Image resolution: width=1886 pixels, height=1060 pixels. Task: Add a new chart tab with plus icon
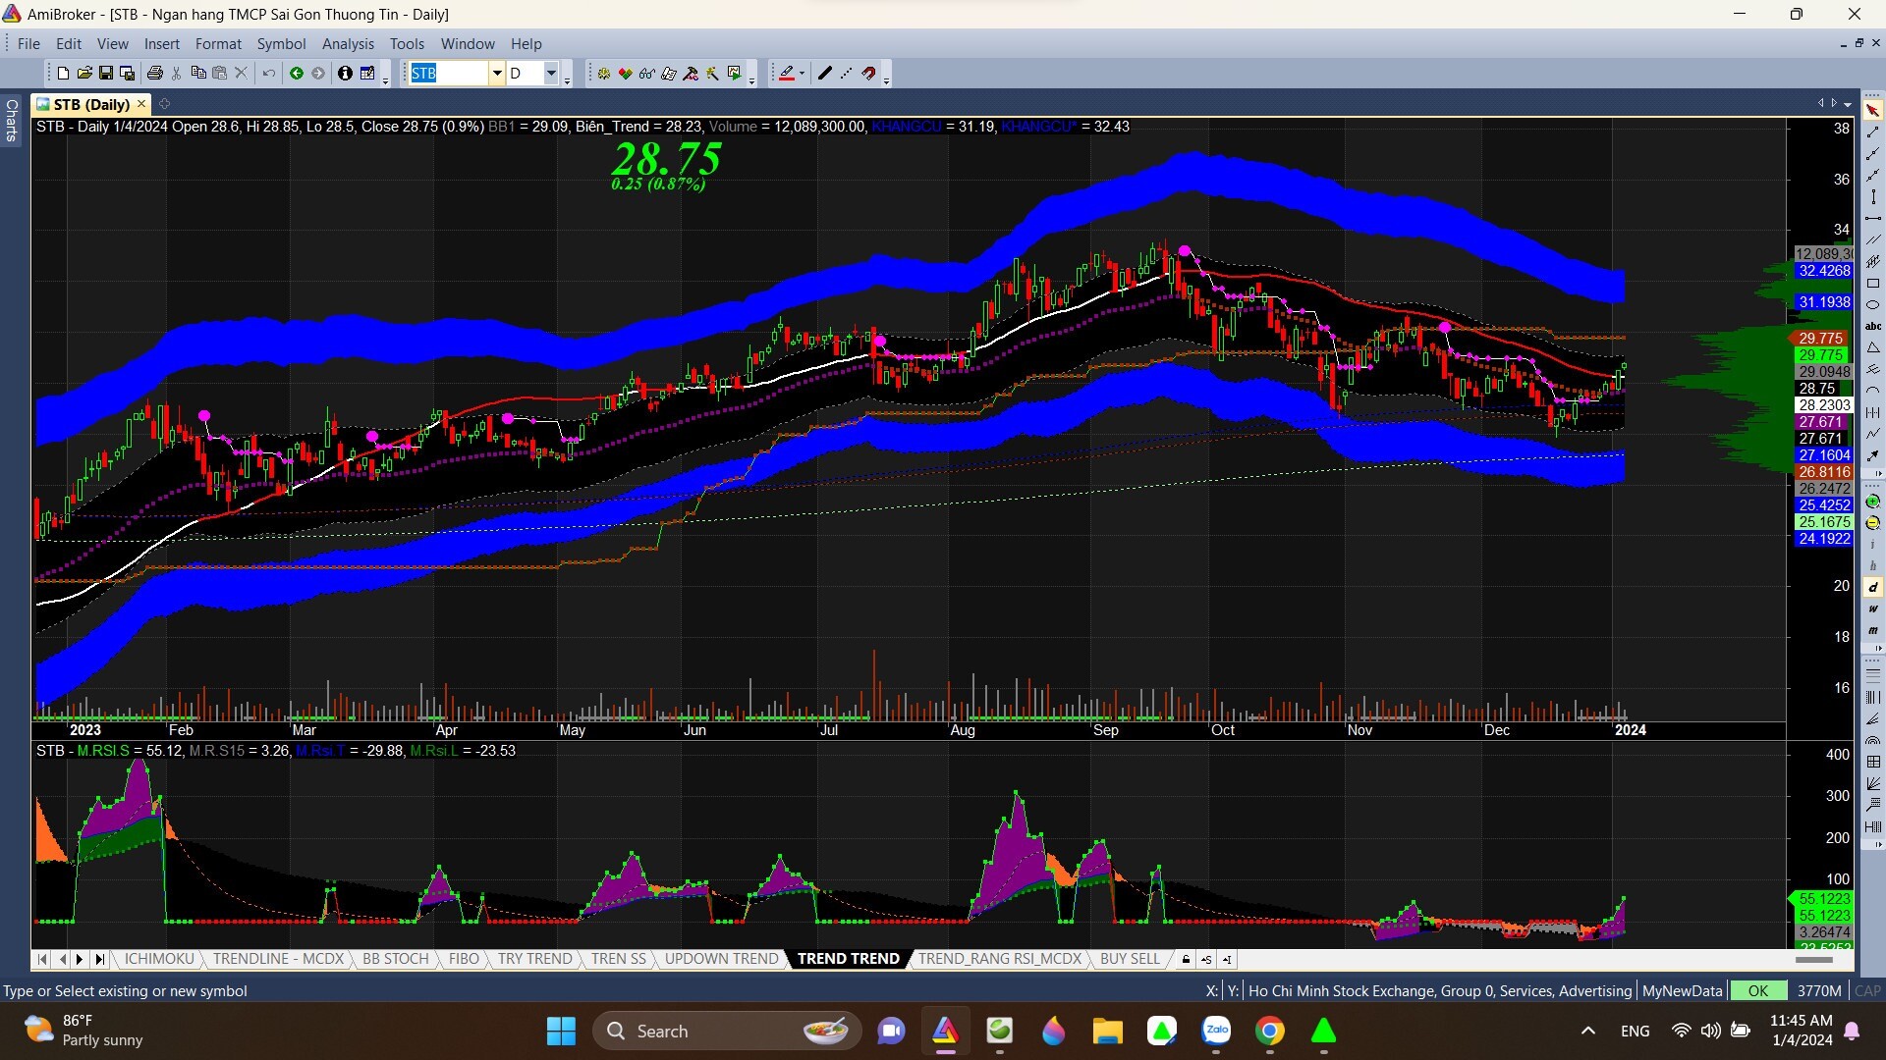pos(164,103)
